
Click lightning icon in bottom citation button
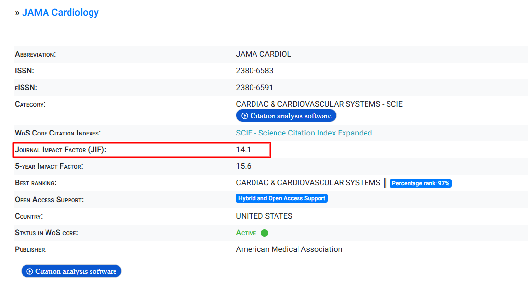tap(30, 272)
